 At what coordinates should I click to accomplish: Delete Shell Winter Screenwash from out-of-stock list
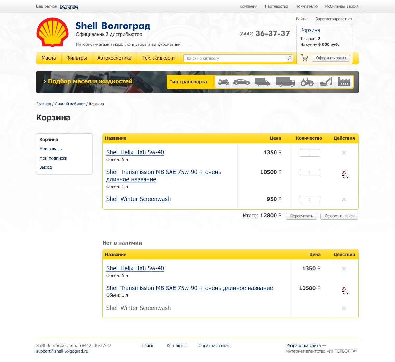344,308
